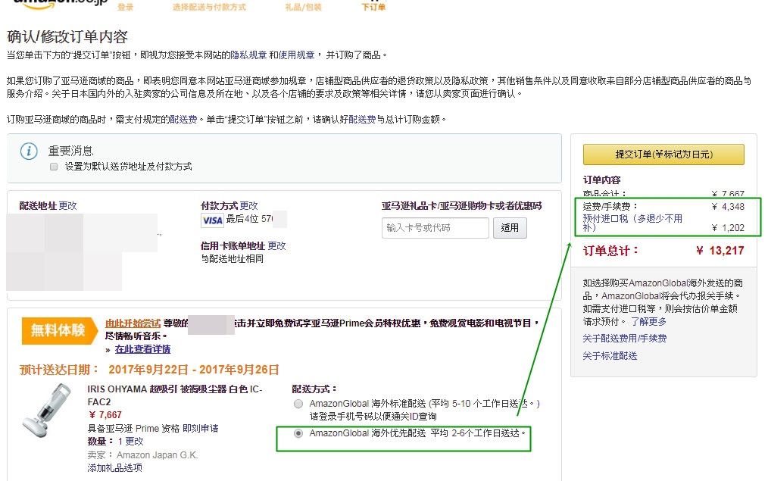Screen dimensions: 768x481
Task: Open the 在此查看详情 link
Action: (x=142, y=349)
